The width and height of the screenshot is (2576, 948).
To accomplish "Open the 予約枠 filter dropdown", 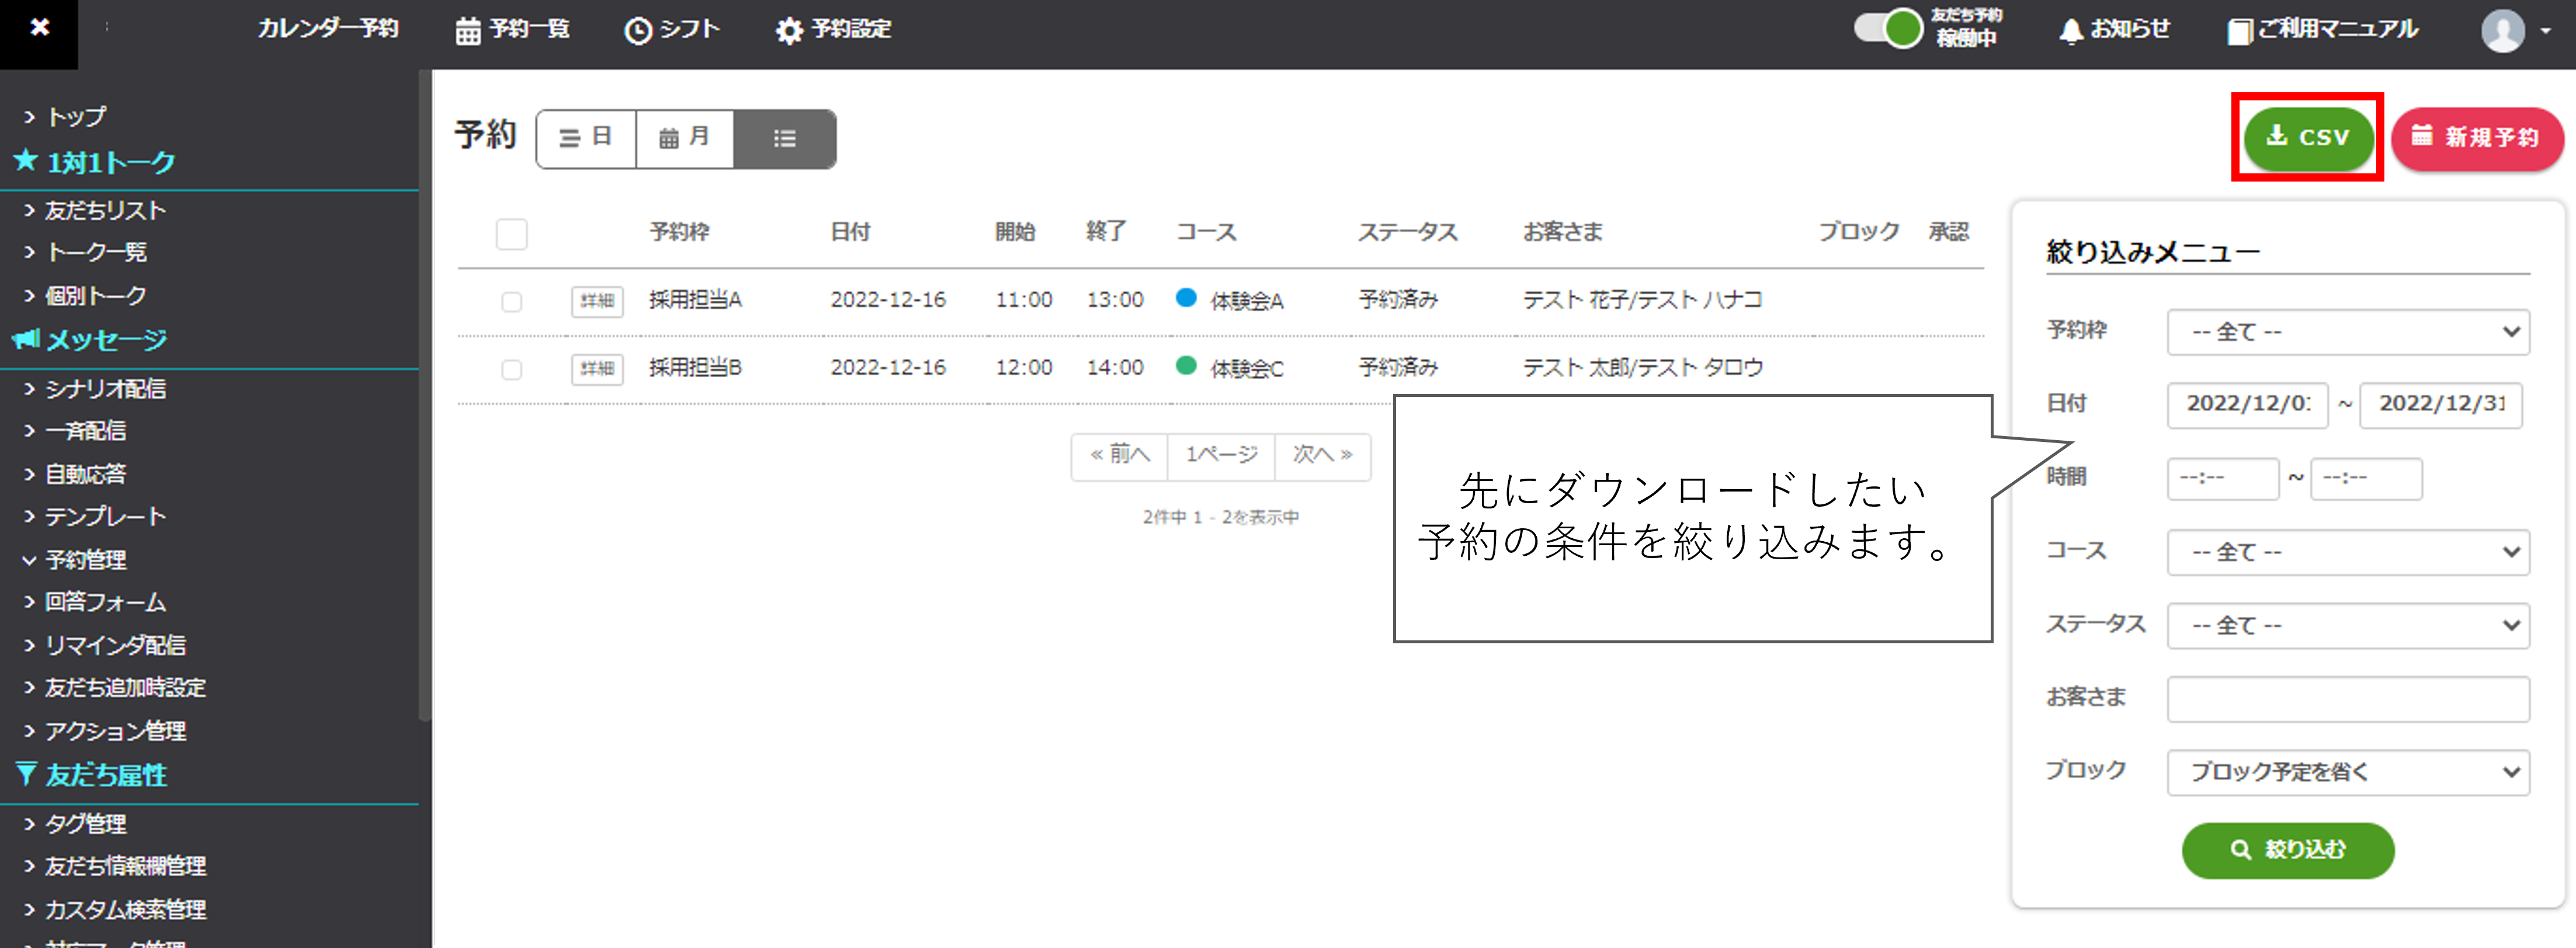I will (x=2347, y=332).
